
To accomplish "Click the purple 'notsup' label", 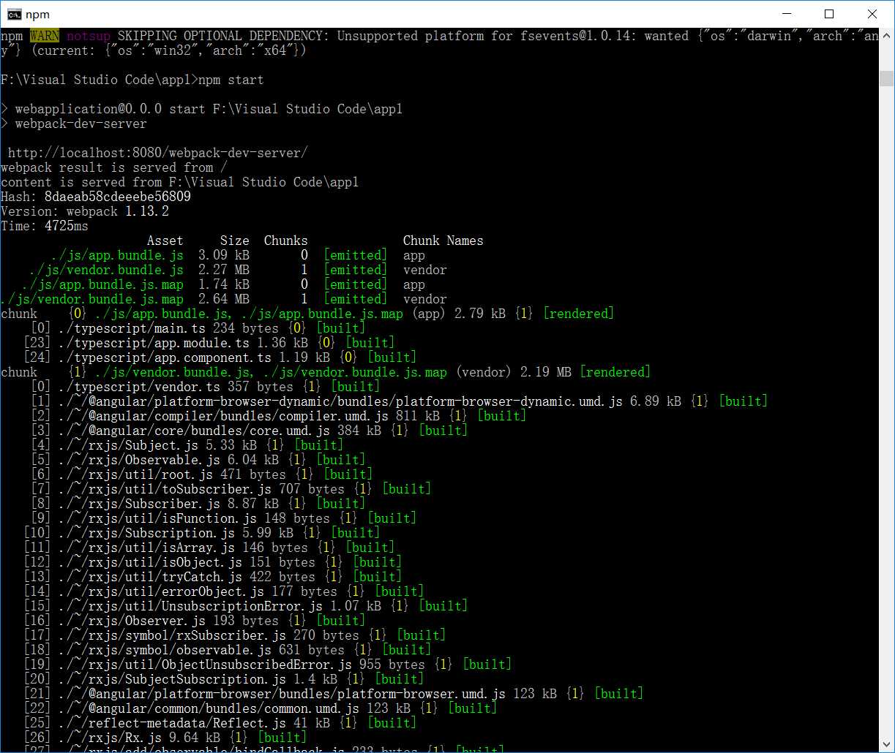I will (88, 36).
